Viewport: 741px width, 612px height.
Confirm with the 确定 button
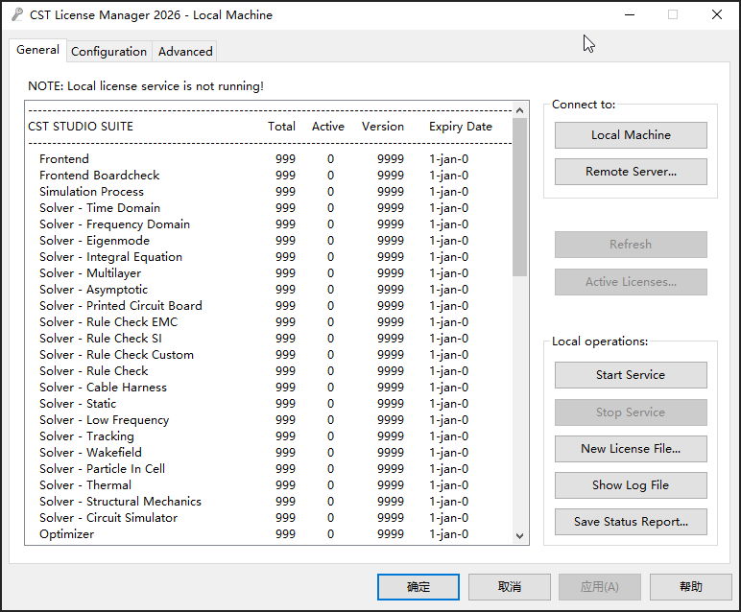click(x=418, y=587)
